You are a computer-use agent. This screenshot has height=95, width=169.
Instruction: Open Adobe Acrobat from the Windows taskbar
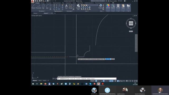pyautogui.click(x=103, y=84)
